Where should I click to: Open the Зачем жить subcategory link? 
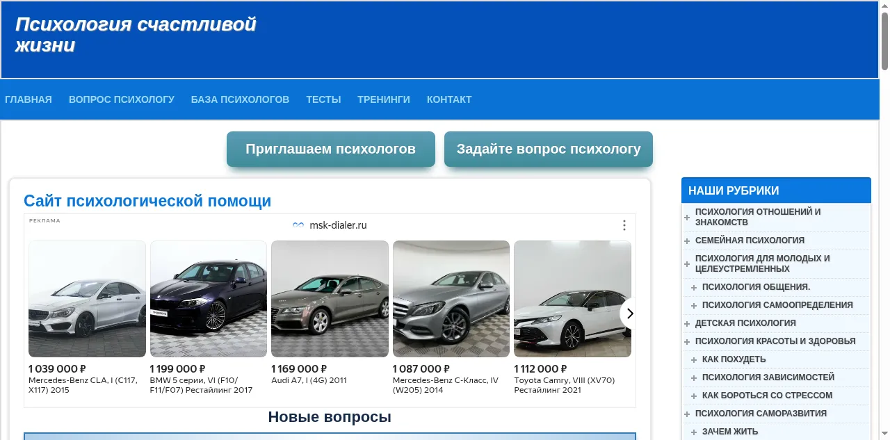click(x=730, y=432)
